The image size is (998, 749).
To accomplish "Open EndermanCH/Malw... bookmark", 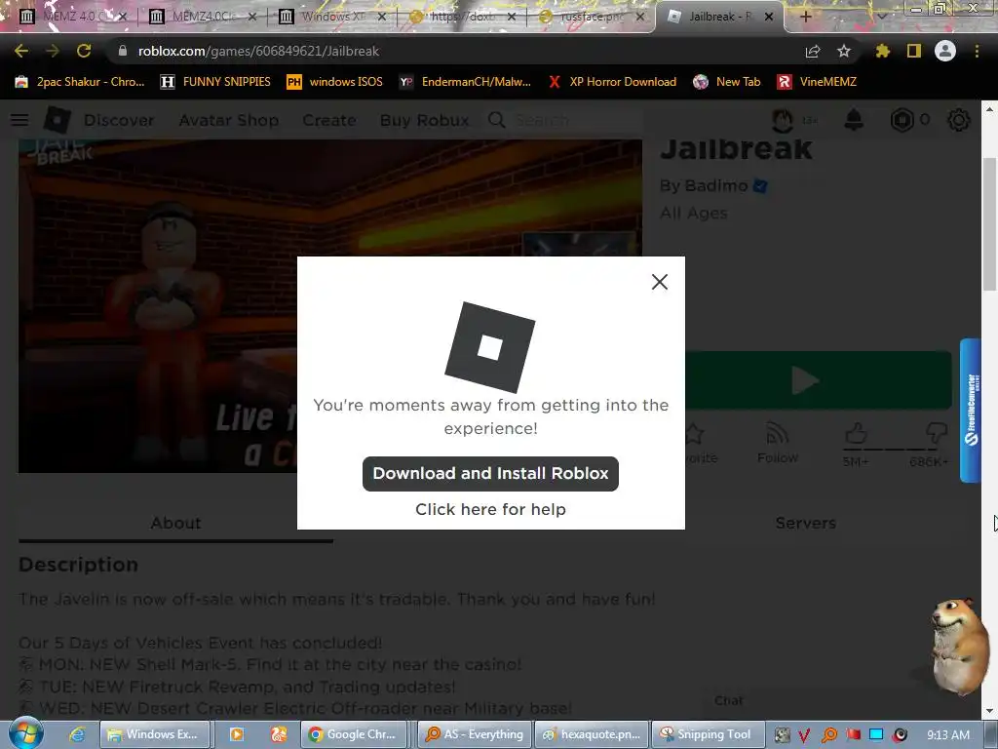I will 465,82.
